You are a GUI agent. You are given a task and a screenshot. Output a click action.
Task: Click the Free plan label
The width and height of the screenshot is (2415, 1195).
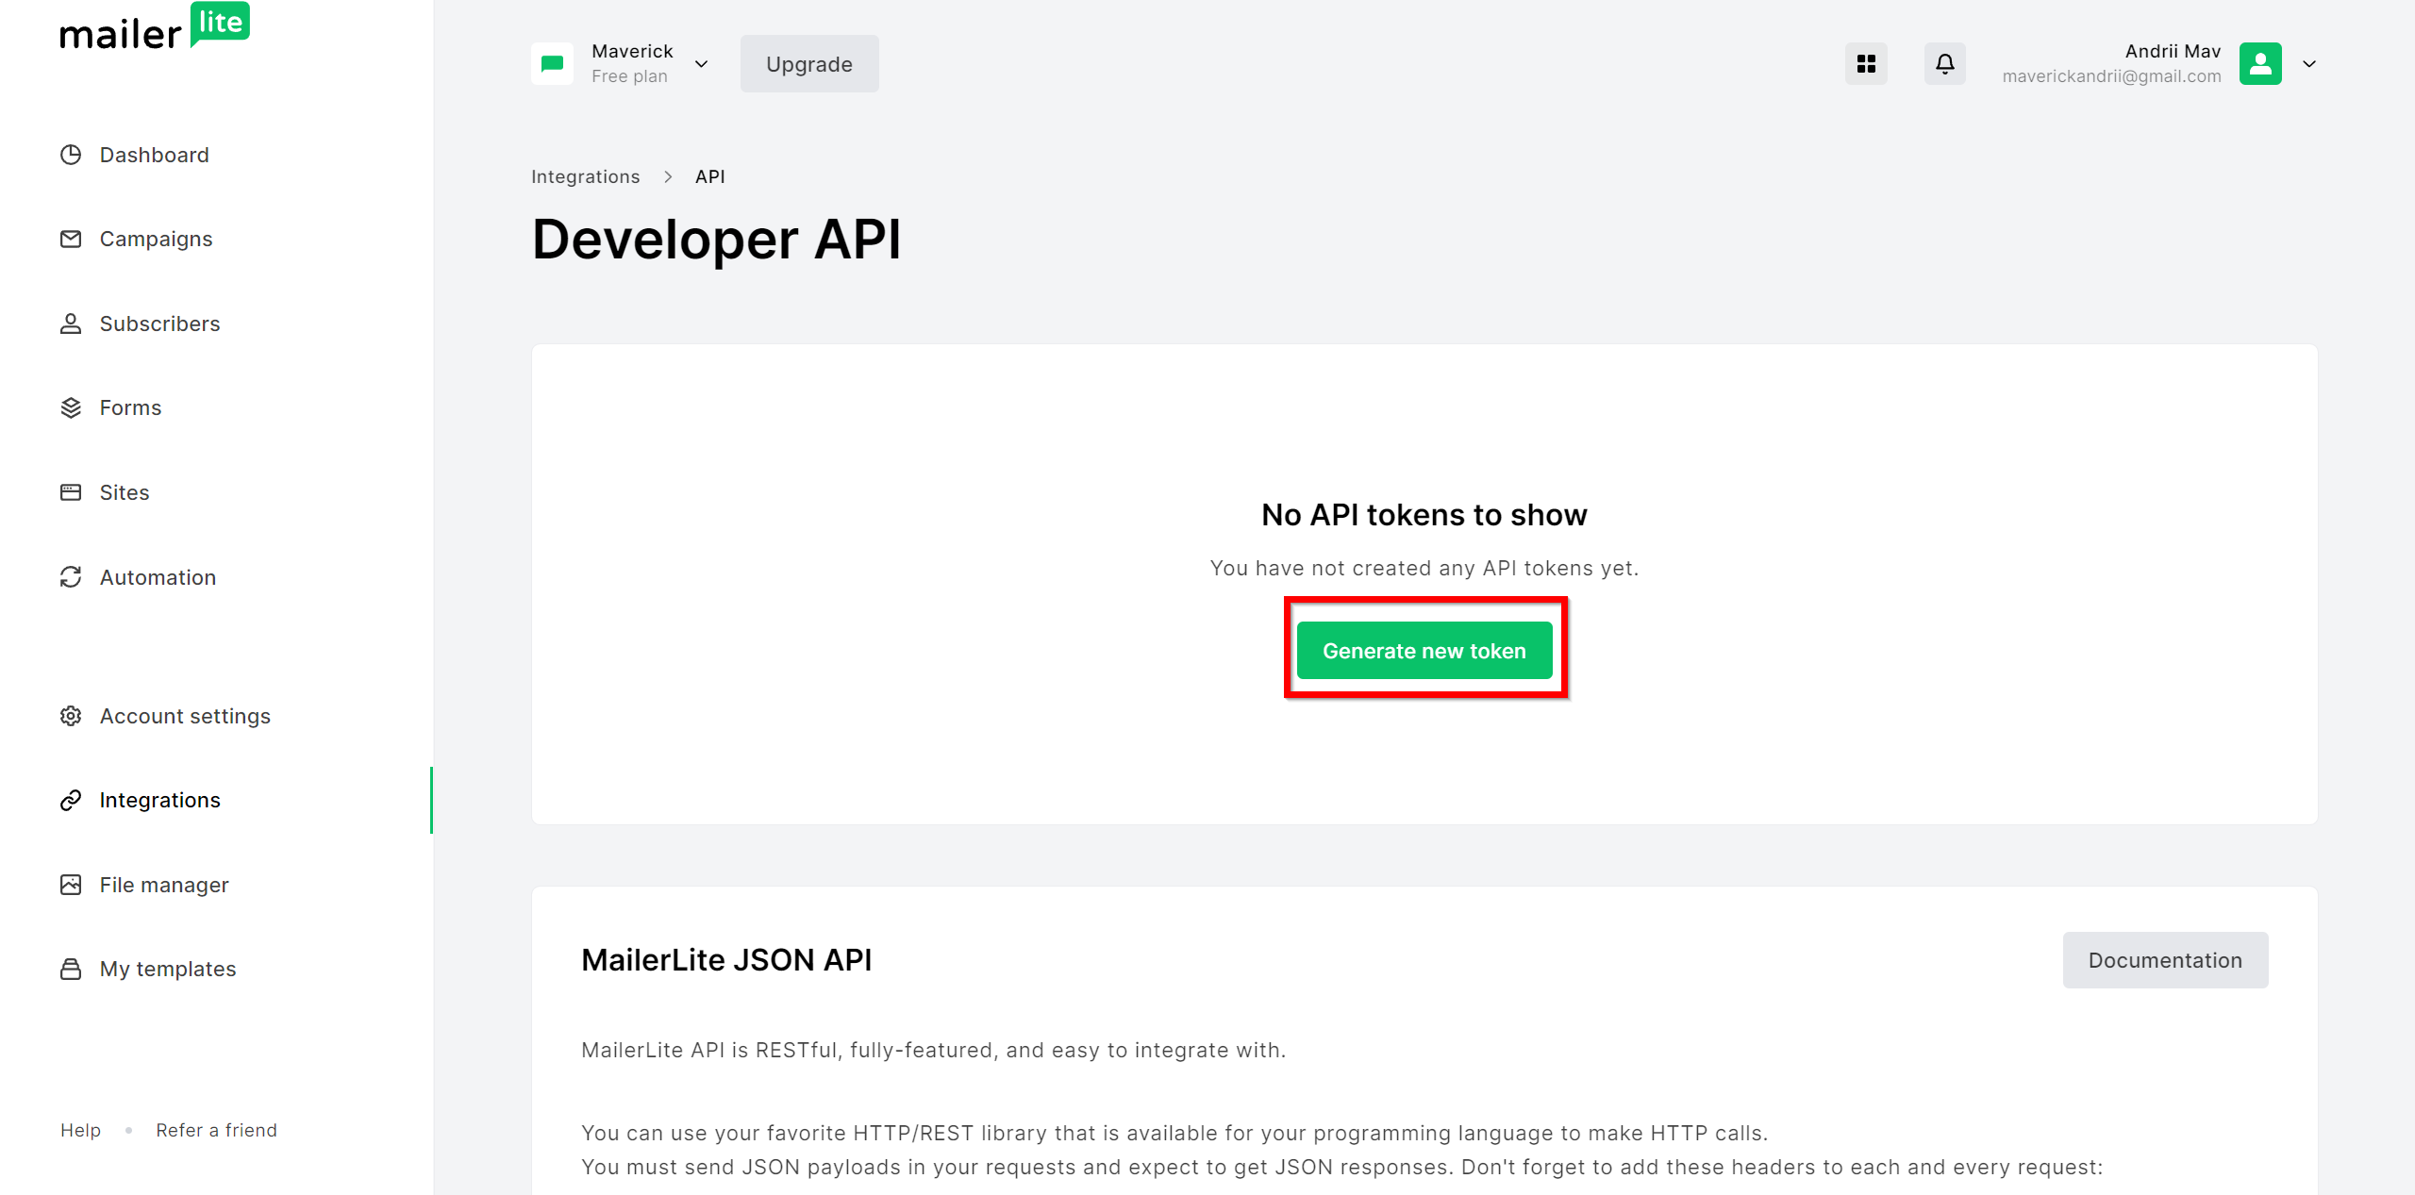629,76
